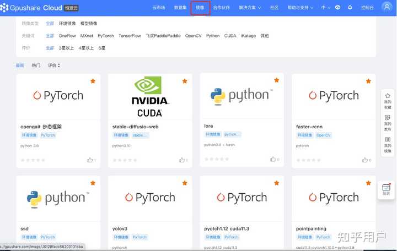397x251 pixels.
Task: Sort by 热门 tab
Action: pyautogui.click(x=36, y=66)
